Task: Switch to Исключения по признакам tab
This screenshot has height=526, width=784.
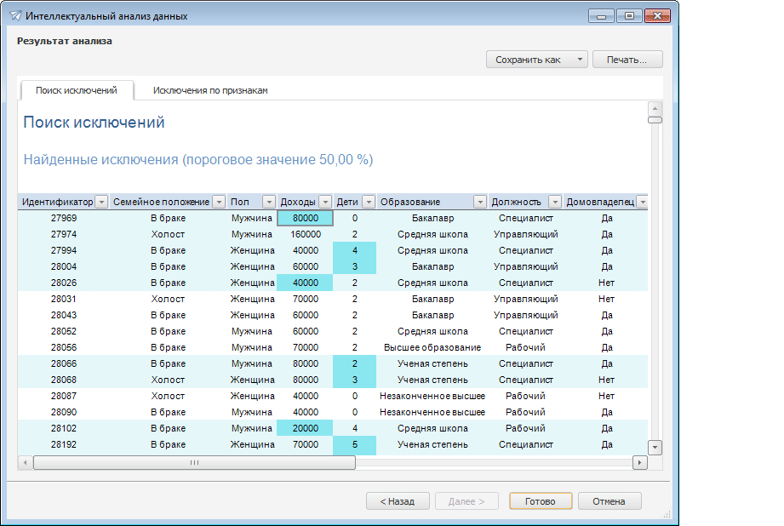Action: tap(210, 90)
